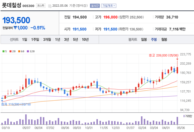
Task: Click the 01/07 date axis label
Action: [x=130, y=128]
